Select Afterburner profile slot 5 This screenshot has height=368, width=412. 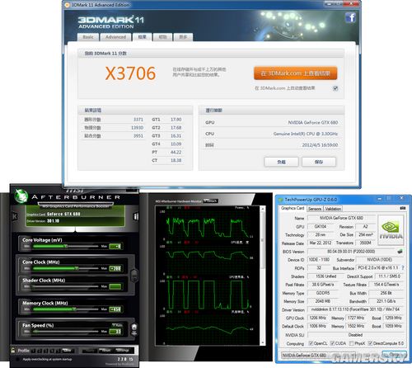click(59, 351)
